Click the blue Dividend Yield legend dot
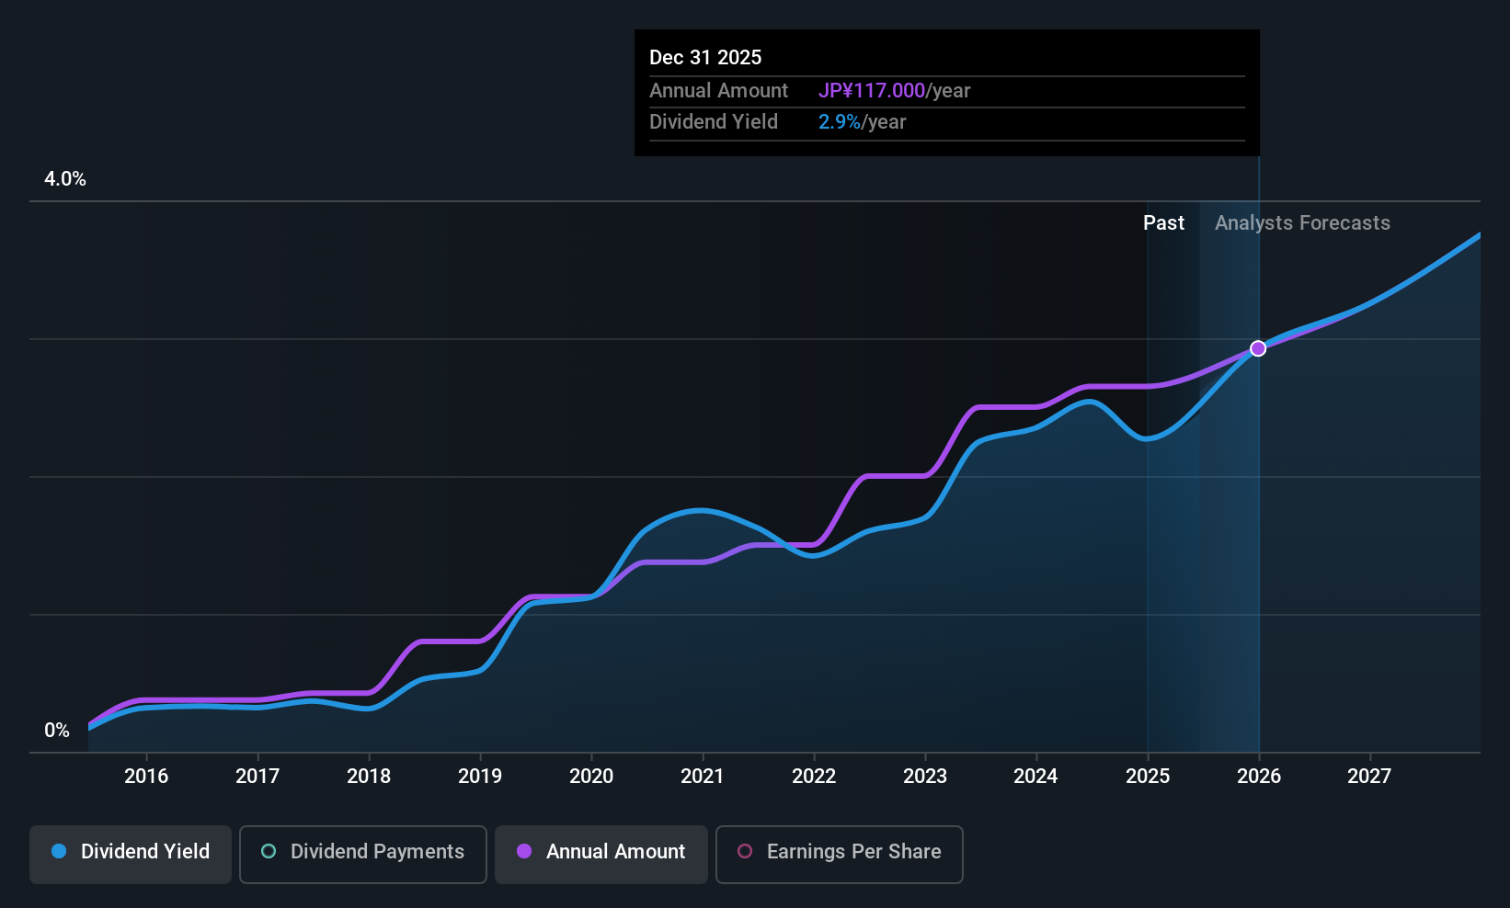The height and width of the screenshot is (908, 1510). pyautogui.click(x=59, y=851)
